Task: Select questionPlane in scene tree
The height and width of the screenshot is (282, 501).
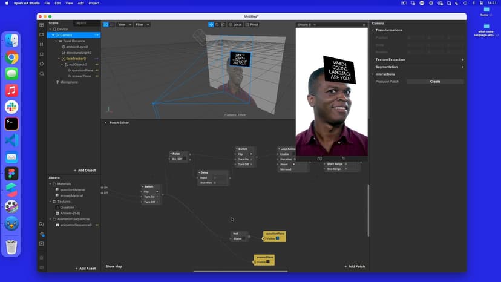Action: [82, 70]
